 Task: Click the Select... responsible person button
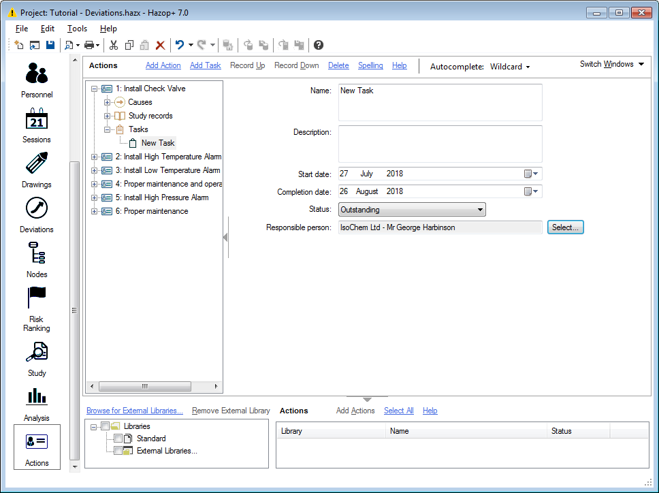(565, 227)
